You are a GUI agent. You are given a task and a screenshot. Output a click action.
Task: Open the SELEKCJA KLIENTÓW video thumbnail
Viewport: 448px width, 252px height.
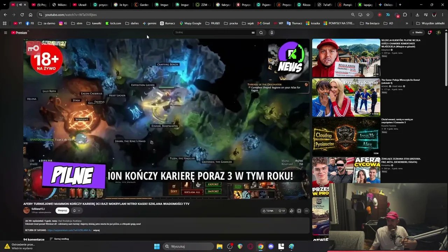(x=346, y=58)
